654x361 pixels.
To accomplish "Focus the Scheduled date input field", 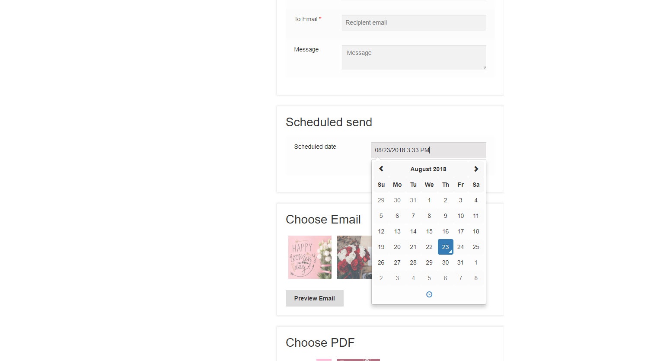I will point(428,150).
